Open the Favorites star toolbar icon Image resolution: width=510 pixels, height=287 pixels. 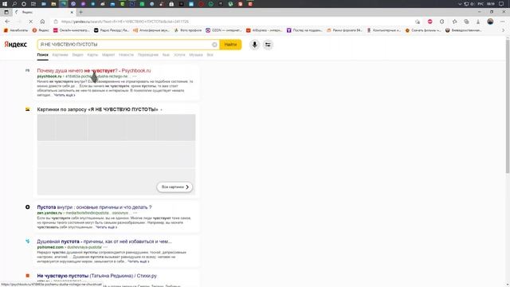coord(455,22)
